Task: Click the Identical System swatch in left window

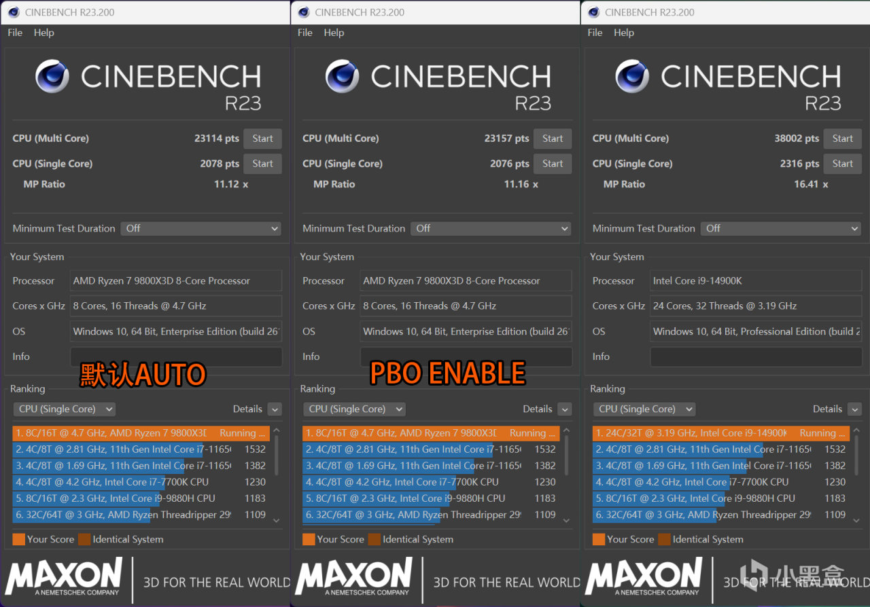Action: pos(84,539)
